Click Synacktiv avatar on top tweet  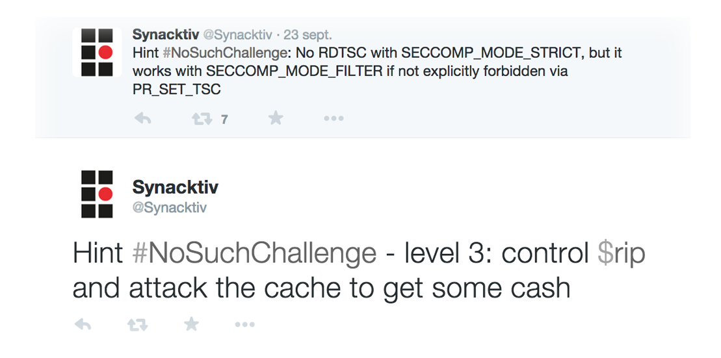tap(97, 52)
